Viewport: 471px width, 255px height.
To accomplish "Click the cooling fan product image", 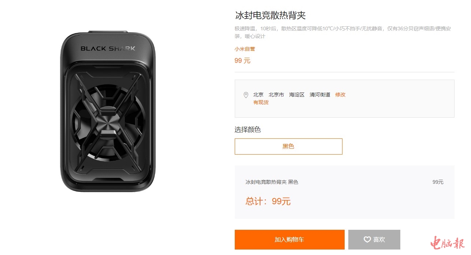I will point(108,112).
